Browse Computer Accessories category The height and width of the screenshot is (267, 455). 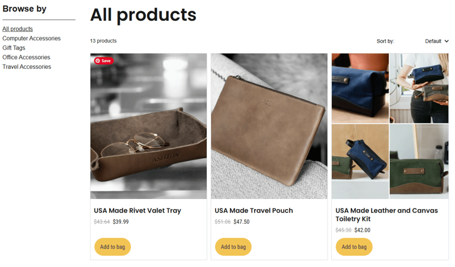(31, 38)
